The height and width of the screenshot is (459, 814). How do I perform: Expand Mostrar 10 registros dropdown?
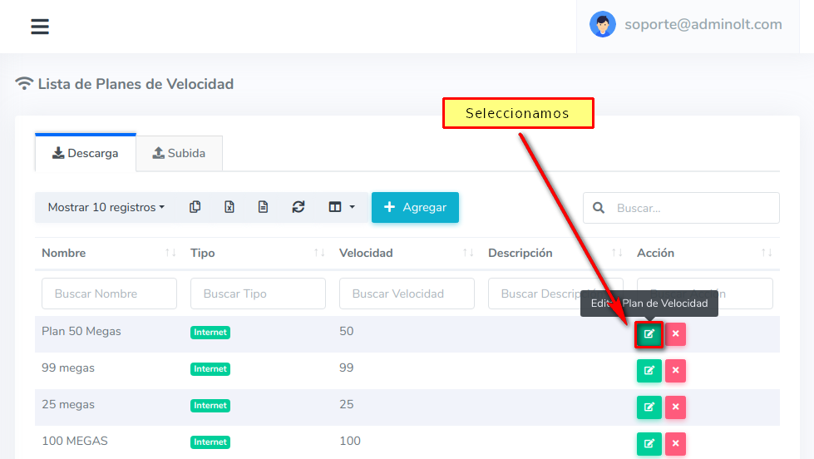tap(106, 207)
